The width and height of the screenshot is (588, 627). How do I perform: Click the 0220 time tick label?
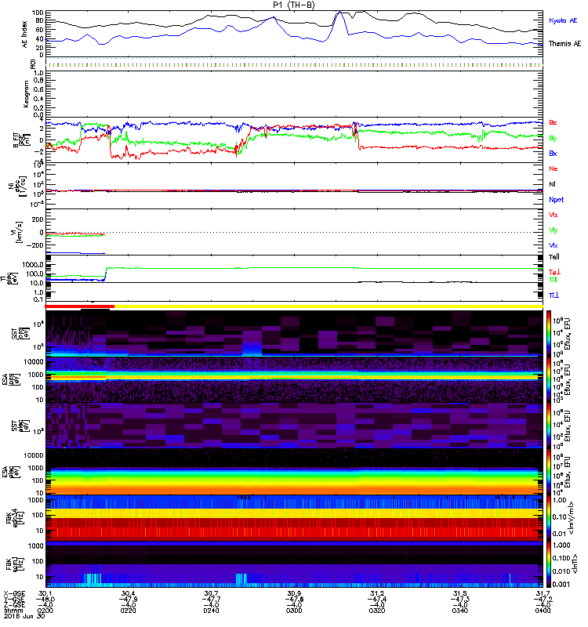click(128, 611)
